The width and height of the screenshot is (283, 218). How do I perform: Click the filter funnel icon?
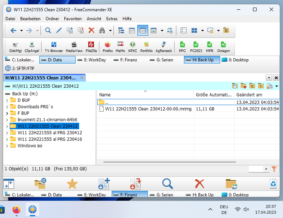(x=274, y=169)
